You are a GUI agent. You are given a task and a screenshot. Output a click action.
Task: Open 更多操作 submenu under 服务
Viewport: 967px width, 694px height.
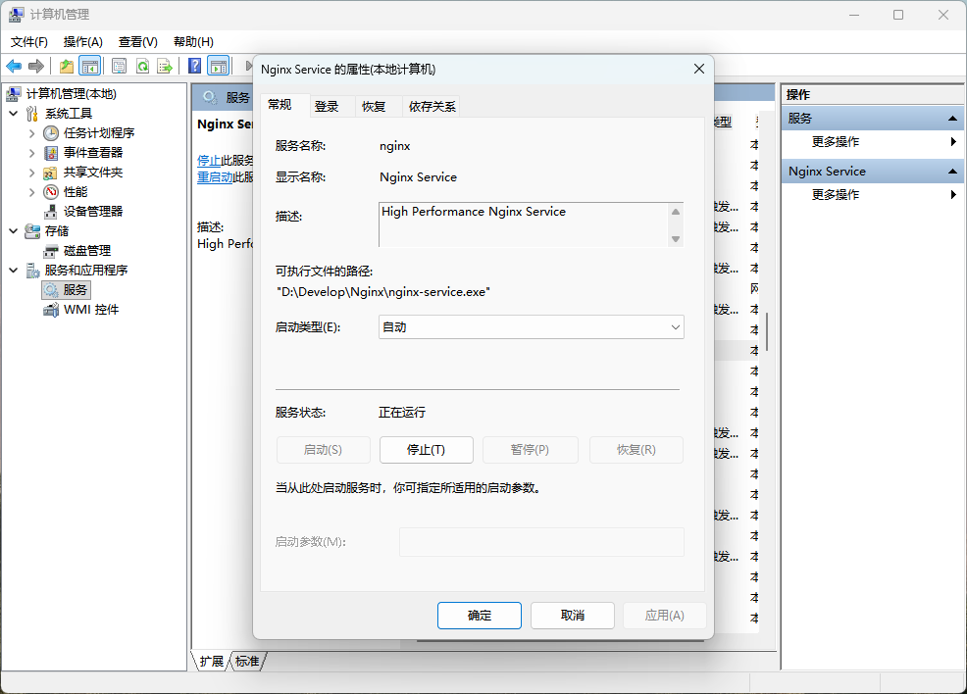(873, 142)
